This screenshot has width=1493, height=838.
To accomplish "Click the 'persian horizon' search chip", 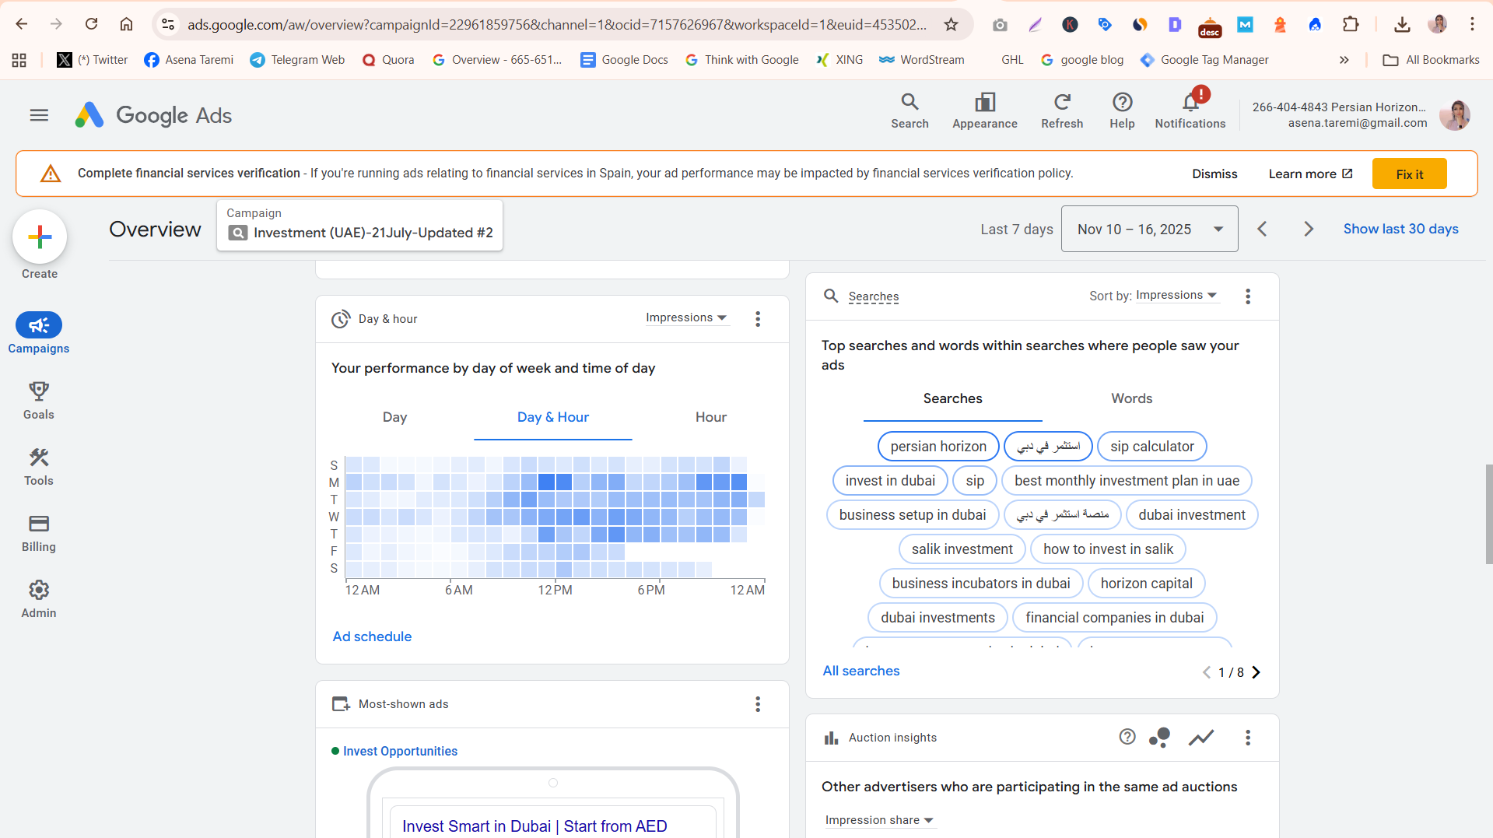I will point(938,447).
